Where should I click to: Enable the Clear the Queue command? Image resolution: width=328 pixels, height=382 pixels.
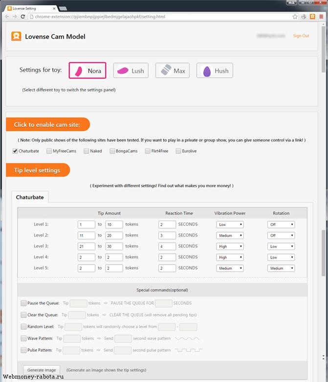tap(23, 315)
